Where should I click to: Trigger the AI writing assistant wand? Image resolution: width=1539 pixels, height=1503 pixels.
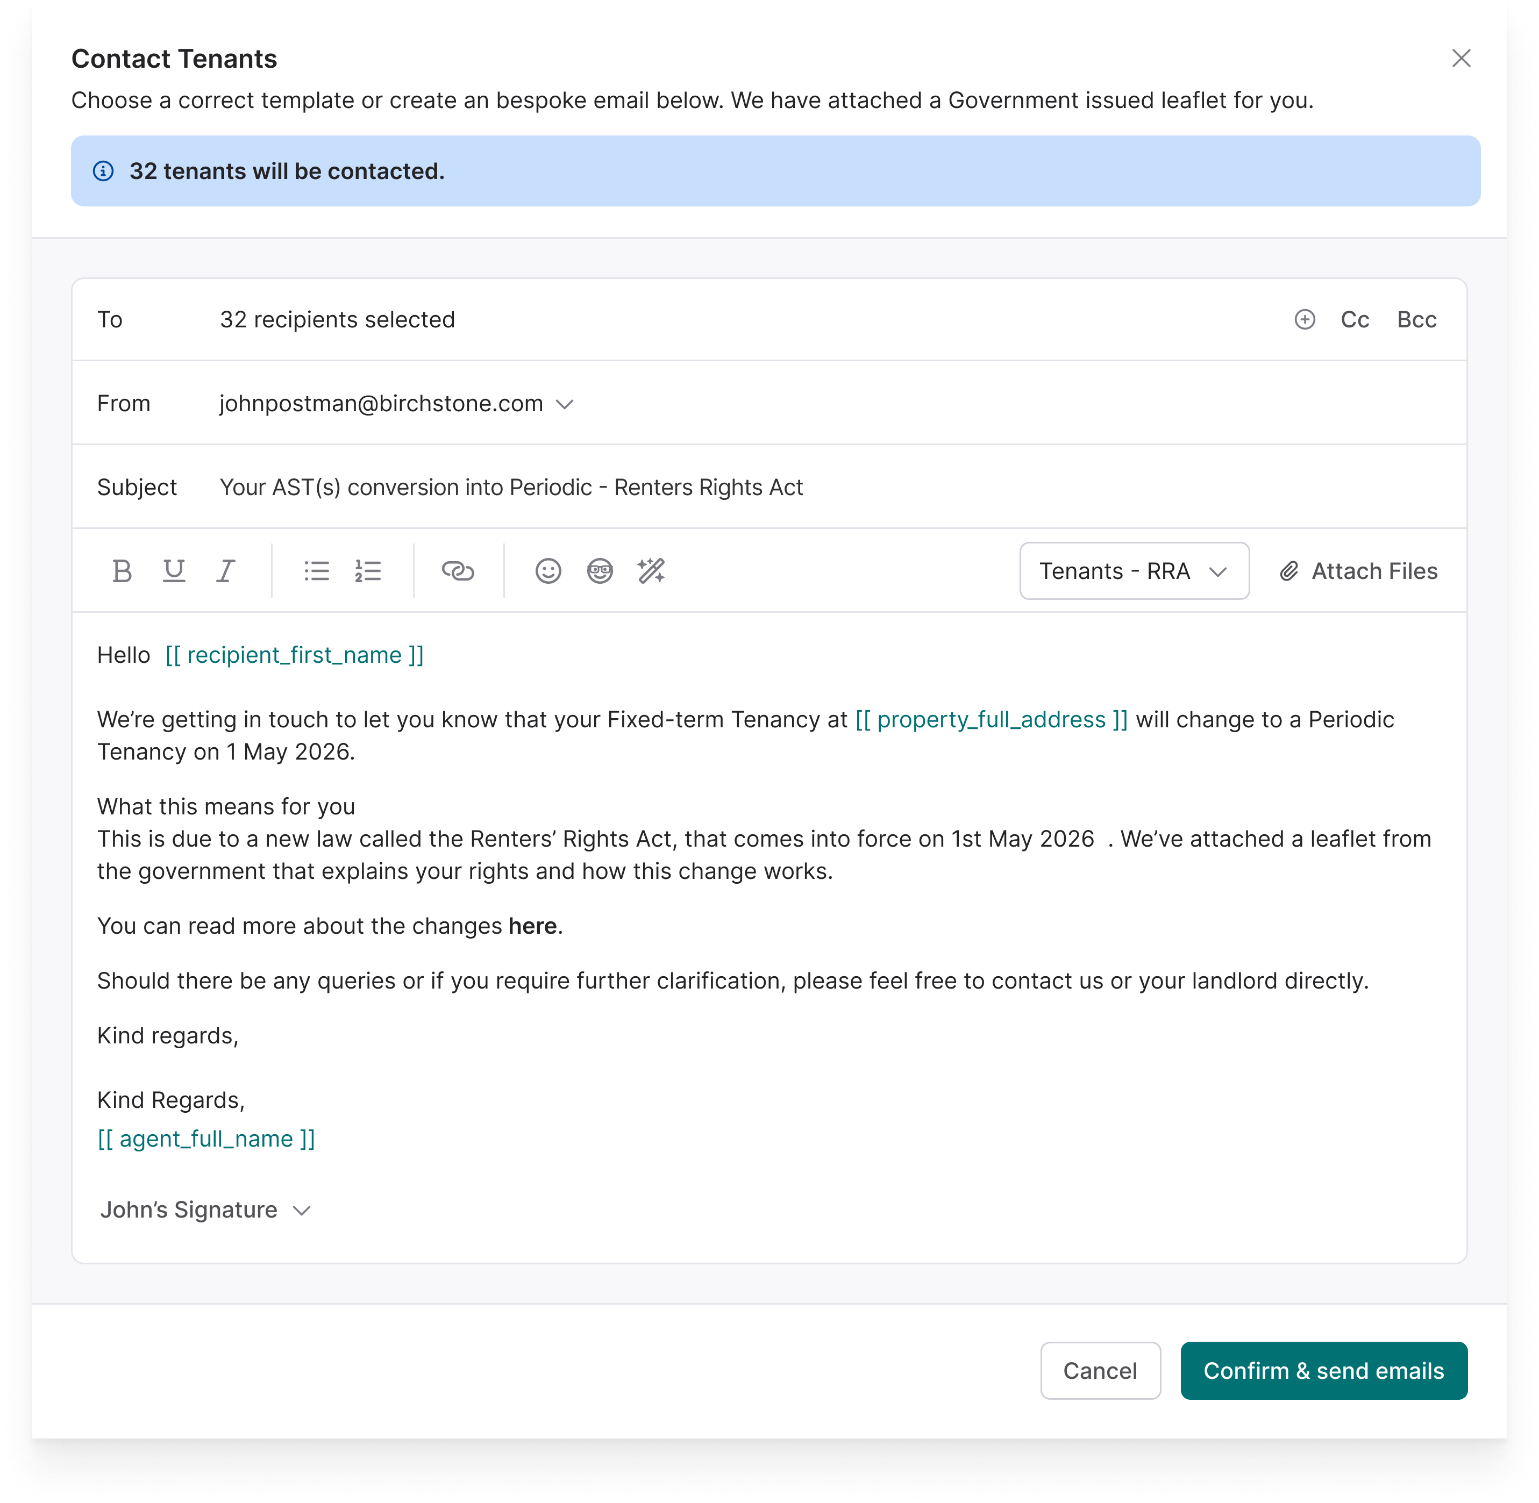click(652, 571)
